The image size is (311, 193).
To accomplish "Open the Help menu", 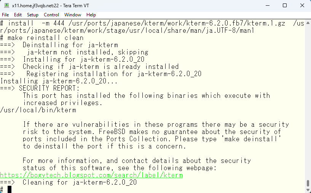I will click(x=91, y=15).
